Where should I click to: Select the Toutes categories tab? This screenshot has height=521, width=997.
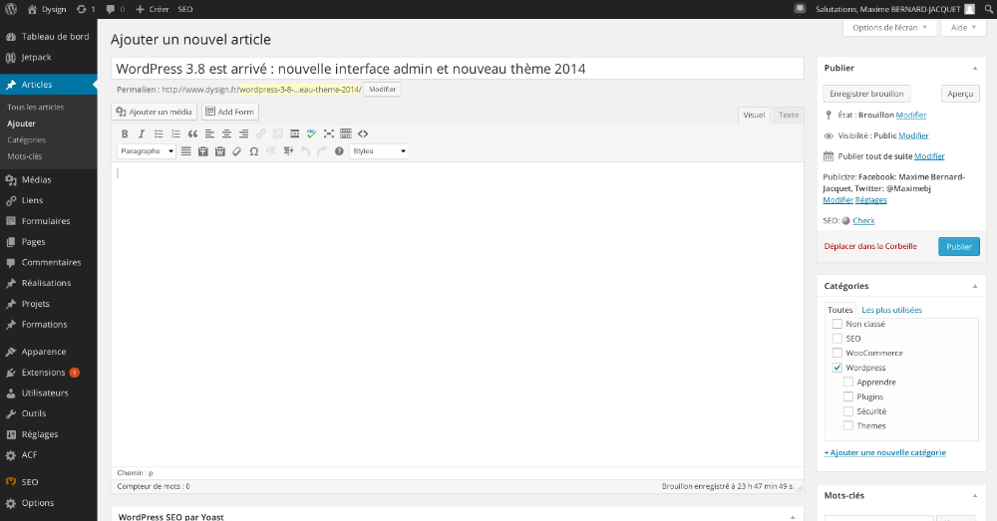[x=839, y=310]
